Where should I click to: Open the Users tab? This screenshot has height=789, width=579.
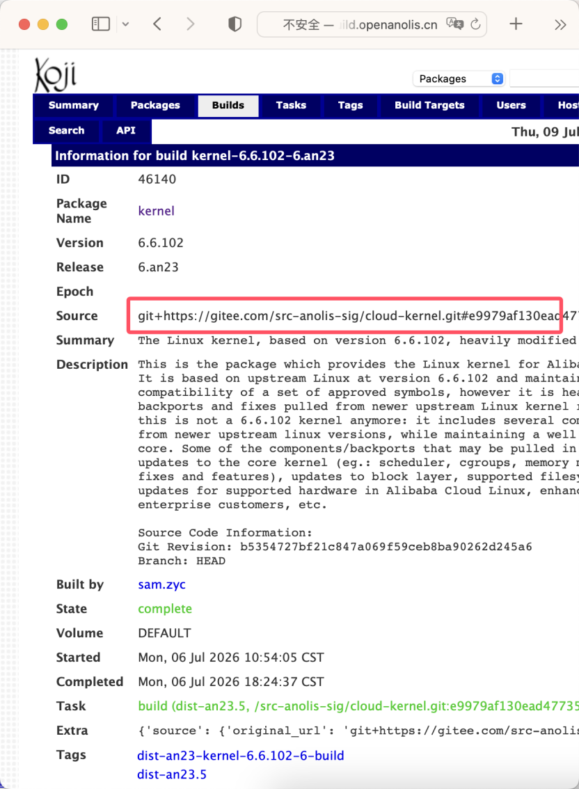(x=511, y=105)
